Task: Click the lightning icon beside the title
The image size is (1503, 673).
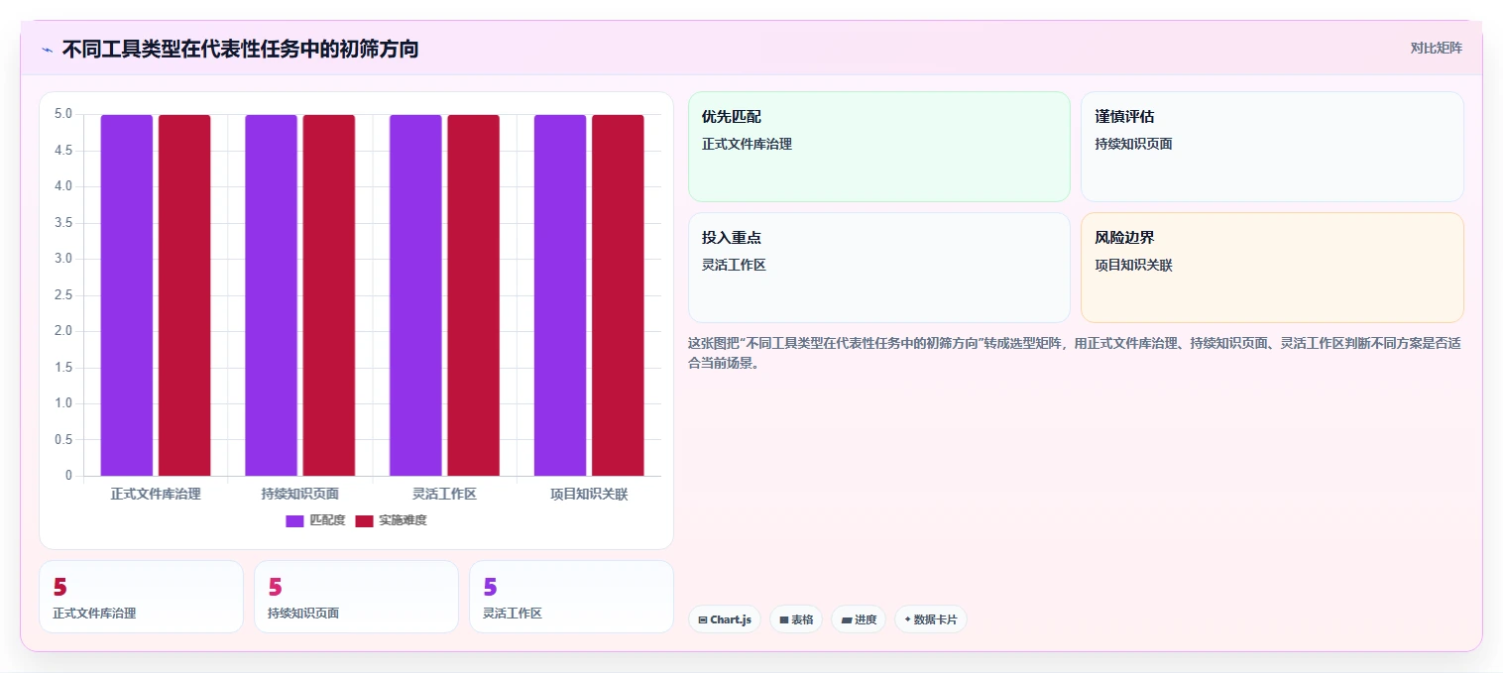Action: pyautogui.click(x=47, y=49)
